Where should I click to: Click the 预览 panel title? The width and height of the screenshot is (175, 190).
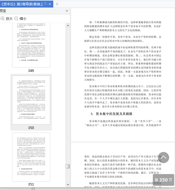3,11
